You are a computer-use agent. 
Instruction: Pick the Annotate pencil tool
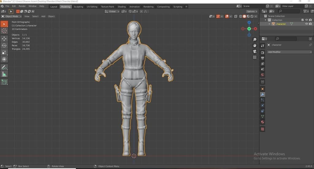click(4, 67)
